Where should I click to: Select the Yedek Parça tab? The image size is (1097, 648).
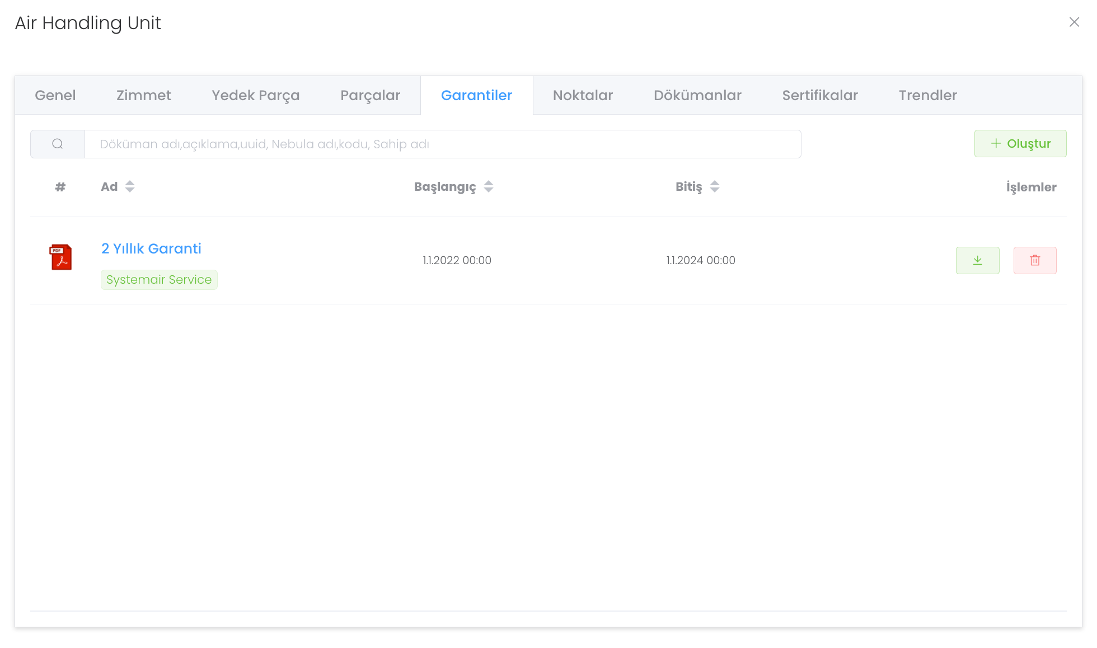pyautogui.click(x=255, y=95)
